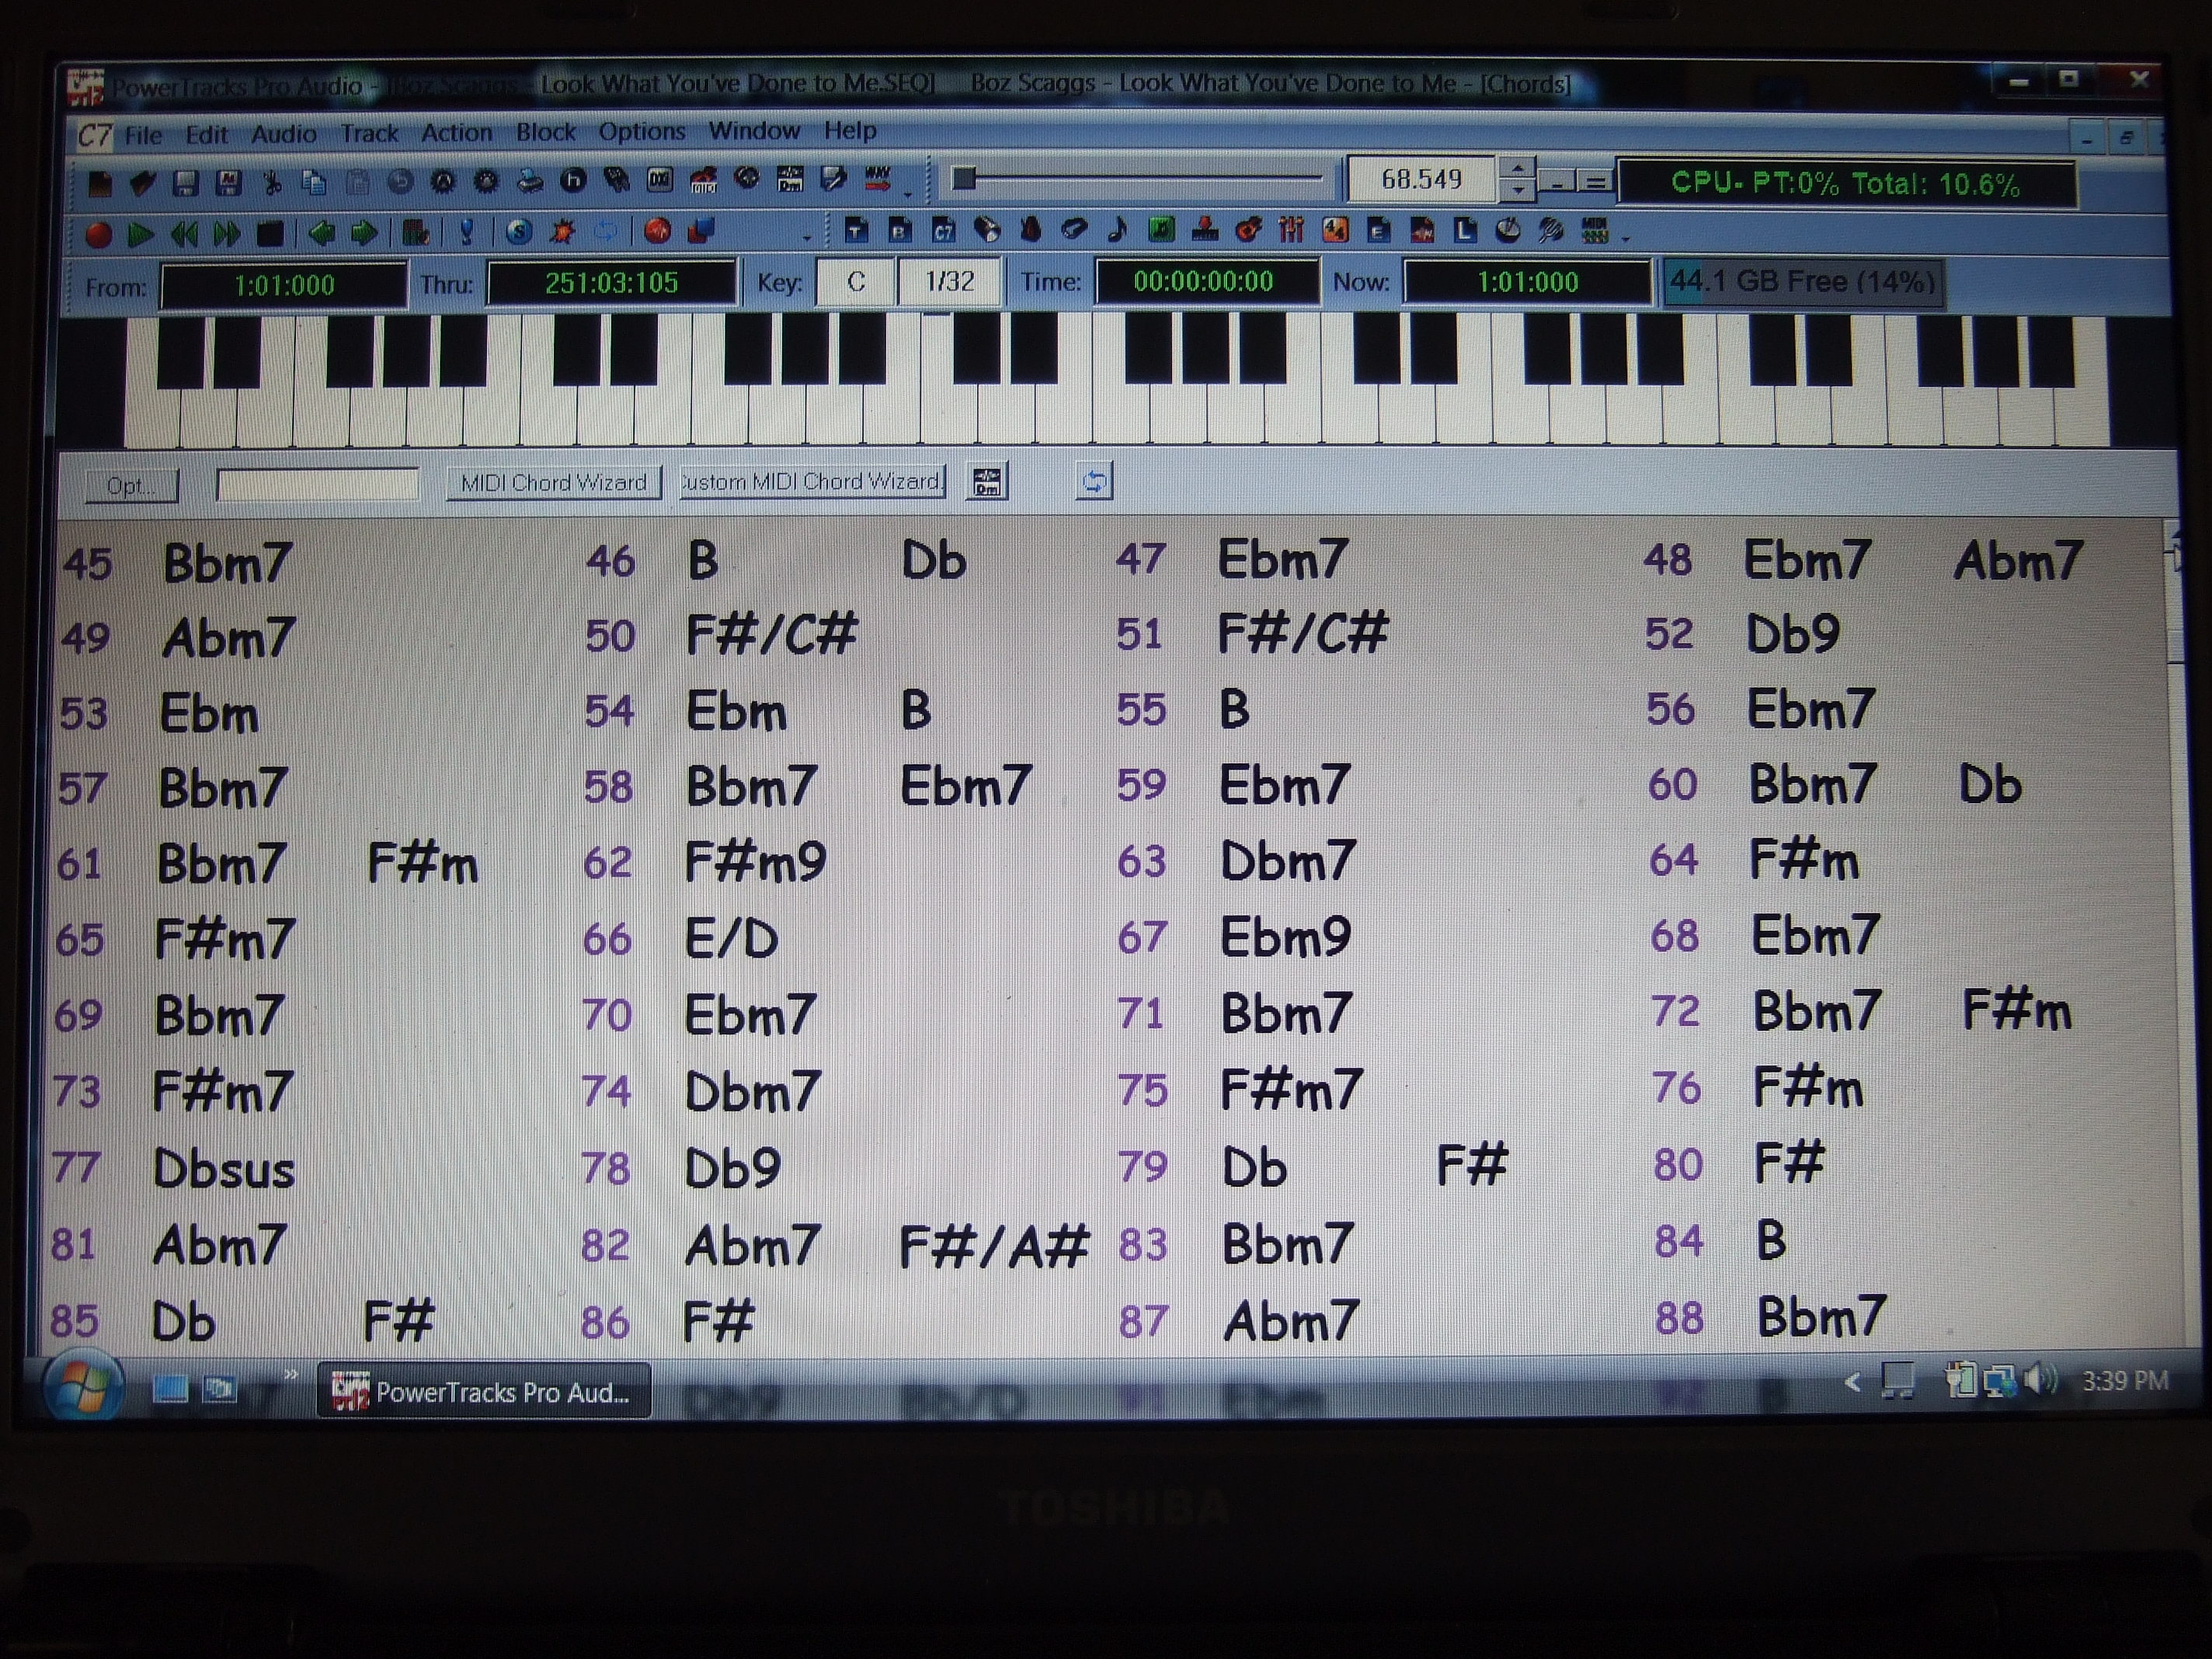Image resolution: width=2212 pixels, height=1659 pixels.
Task: Click the refresh icon beside chord wizard
Action: click(1093, 482)
